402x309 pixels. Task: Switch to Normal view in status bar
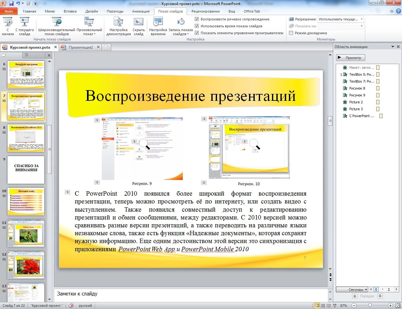(318, 306)
